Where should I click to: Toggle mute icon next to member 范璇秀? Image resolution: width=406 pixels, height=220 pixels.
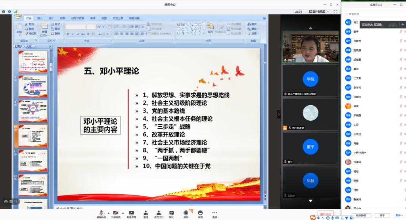coord(400,41)
